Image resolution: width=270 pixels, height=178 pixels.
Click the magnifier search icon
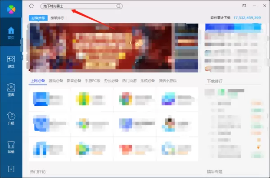pyautogui.click(x=118, y=6)
